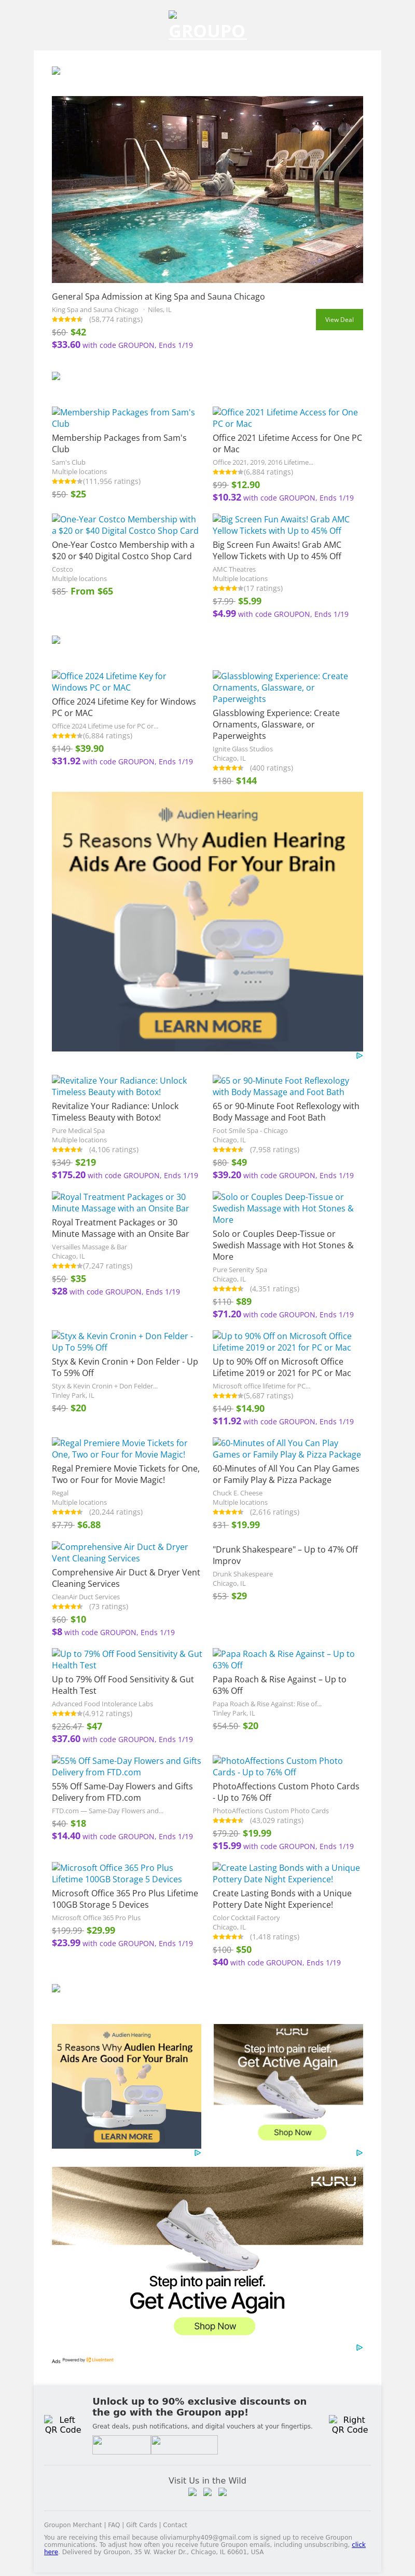Click AdChoices icon below large Audien Hearing banner
The width and height of the screenshot is (415, 2576).
click(x=359, y=1055)
